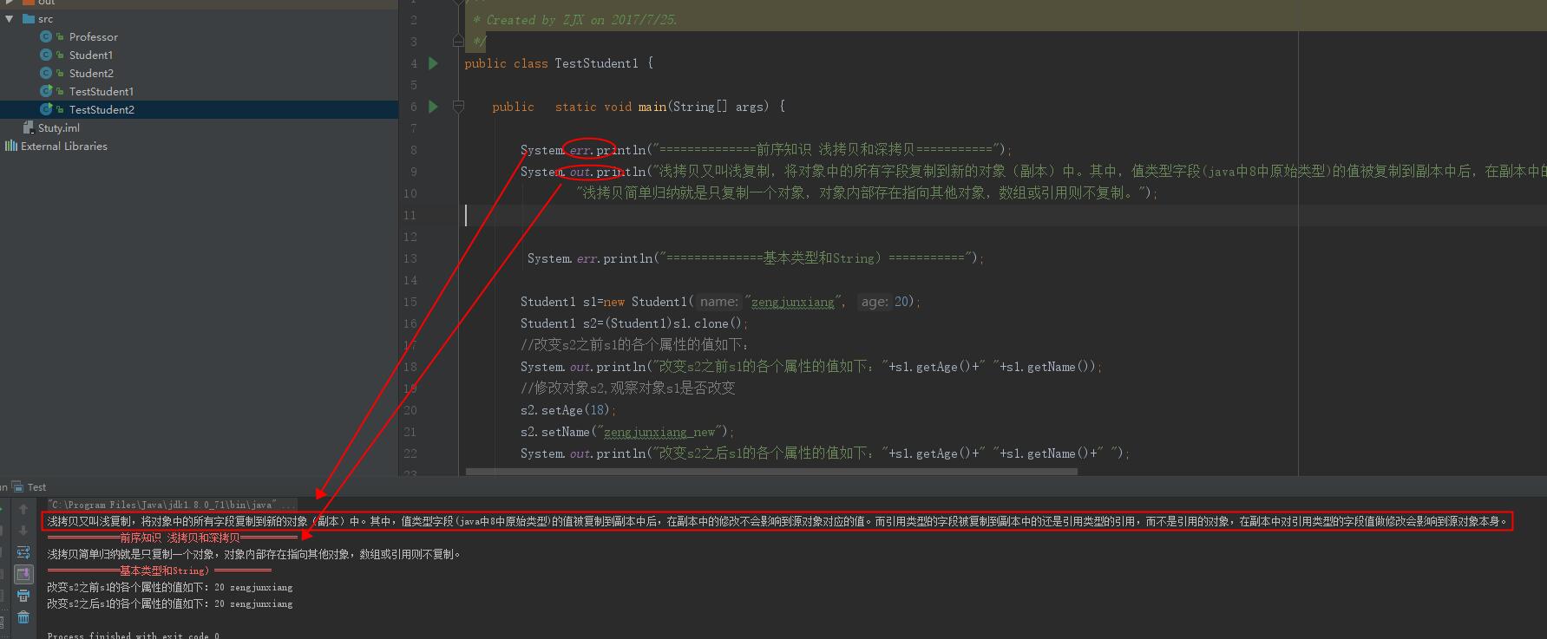Select Stuty.iml in the project tree
The height and width of the screenshot is (639, 1547).
[x=59, y=127]
